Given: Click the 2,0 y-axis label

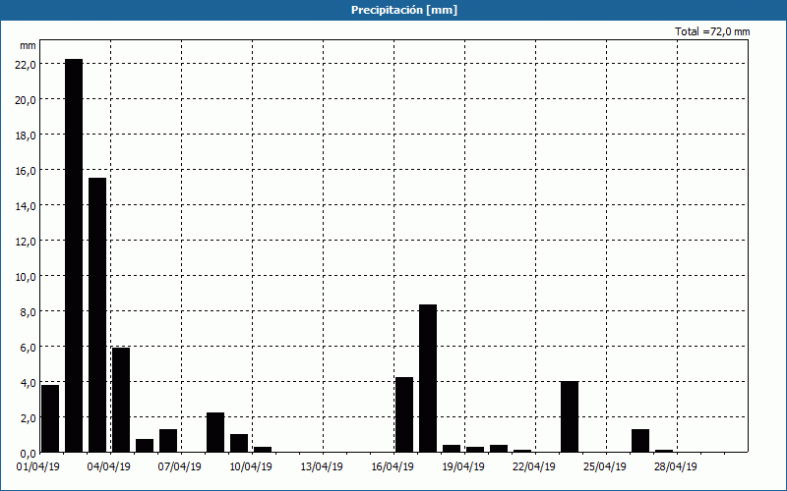Looking at the screenshot, I should 29,418.
